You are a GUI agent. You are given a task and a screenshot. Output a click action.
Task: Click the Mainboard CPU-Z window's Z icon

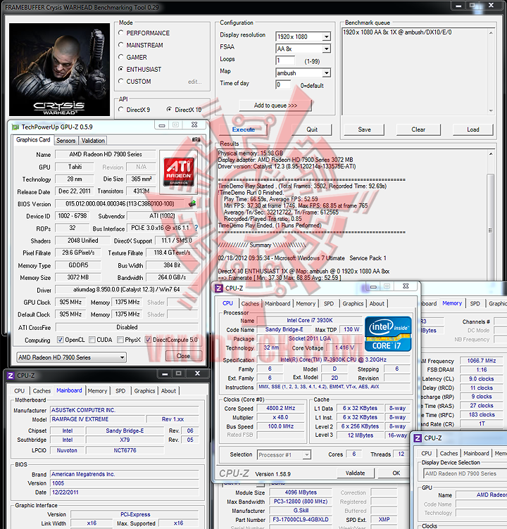[11, 376]
